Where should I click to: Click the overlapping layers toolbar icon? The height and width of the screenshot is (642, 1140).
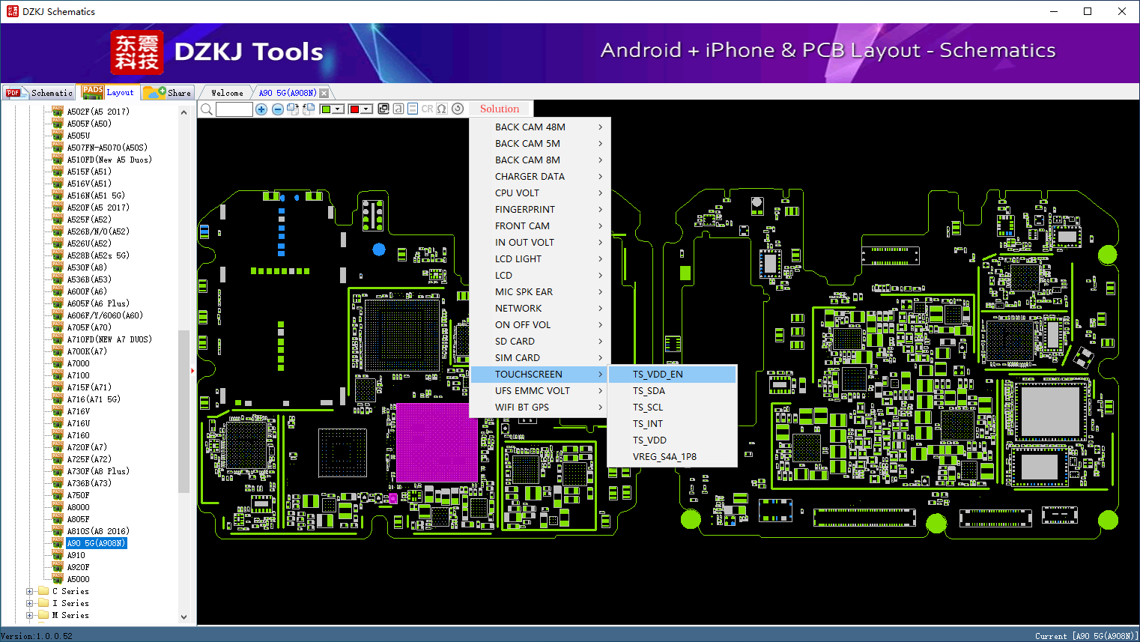coord(383,109)
